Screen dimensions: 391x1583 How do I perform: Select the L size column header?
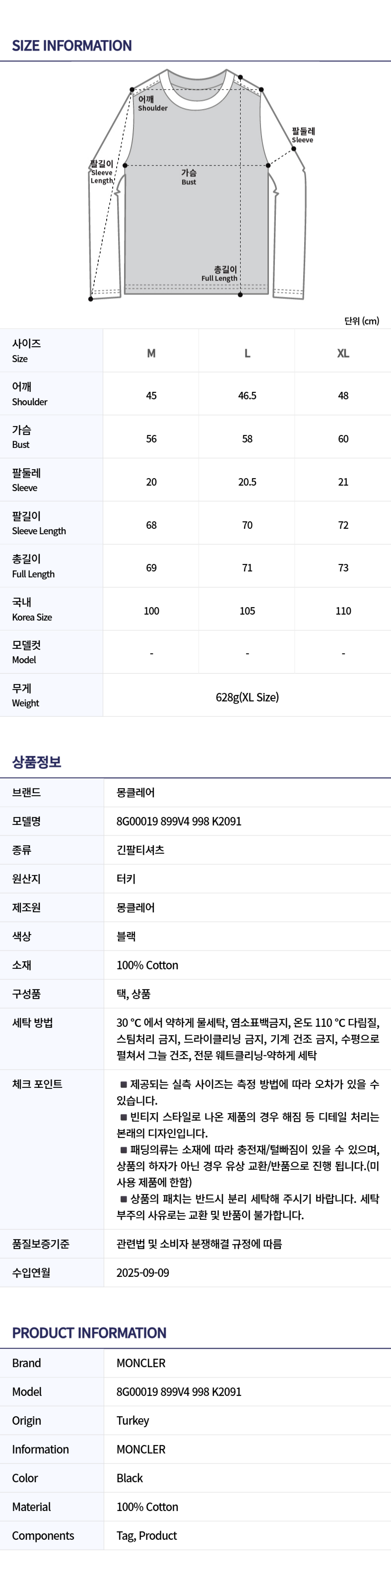point(247,353)
